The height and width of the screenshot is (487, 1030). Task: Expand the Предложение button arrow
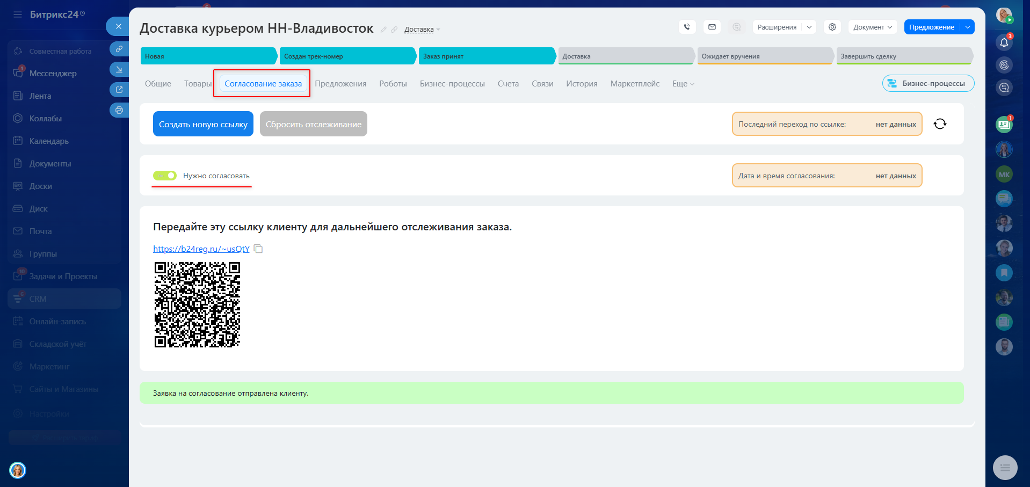click(x=968, y=27)
